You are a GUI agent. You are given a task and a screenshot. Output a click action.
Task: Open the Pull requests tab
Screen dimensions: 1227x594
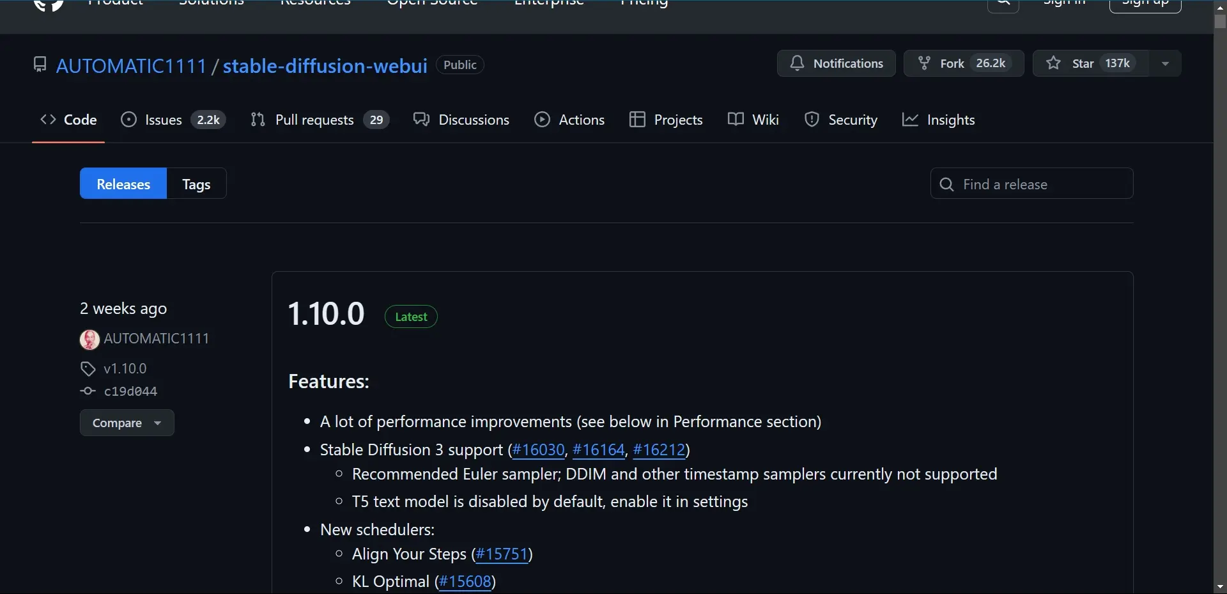320,120
